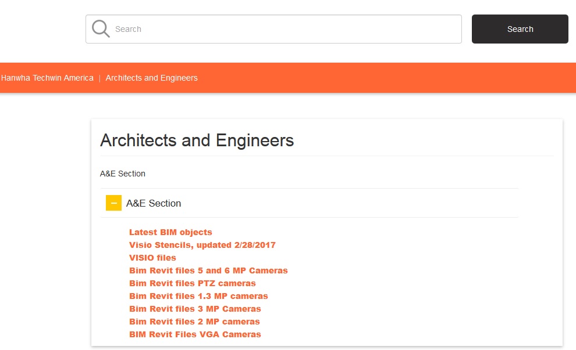Open Bim Revit files 3 MP Cameras
576x350 pixels.
click(195, 309)
